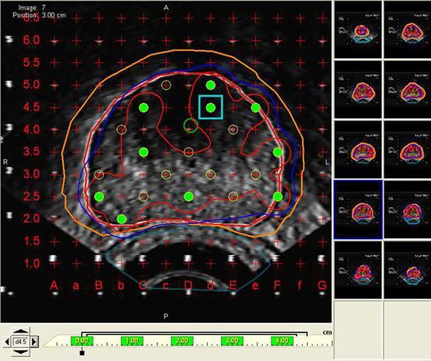Click the green seed at grid e 4.5
Image resolution: width=431 pixels, height=361 pixels.
tap(256, 107)
